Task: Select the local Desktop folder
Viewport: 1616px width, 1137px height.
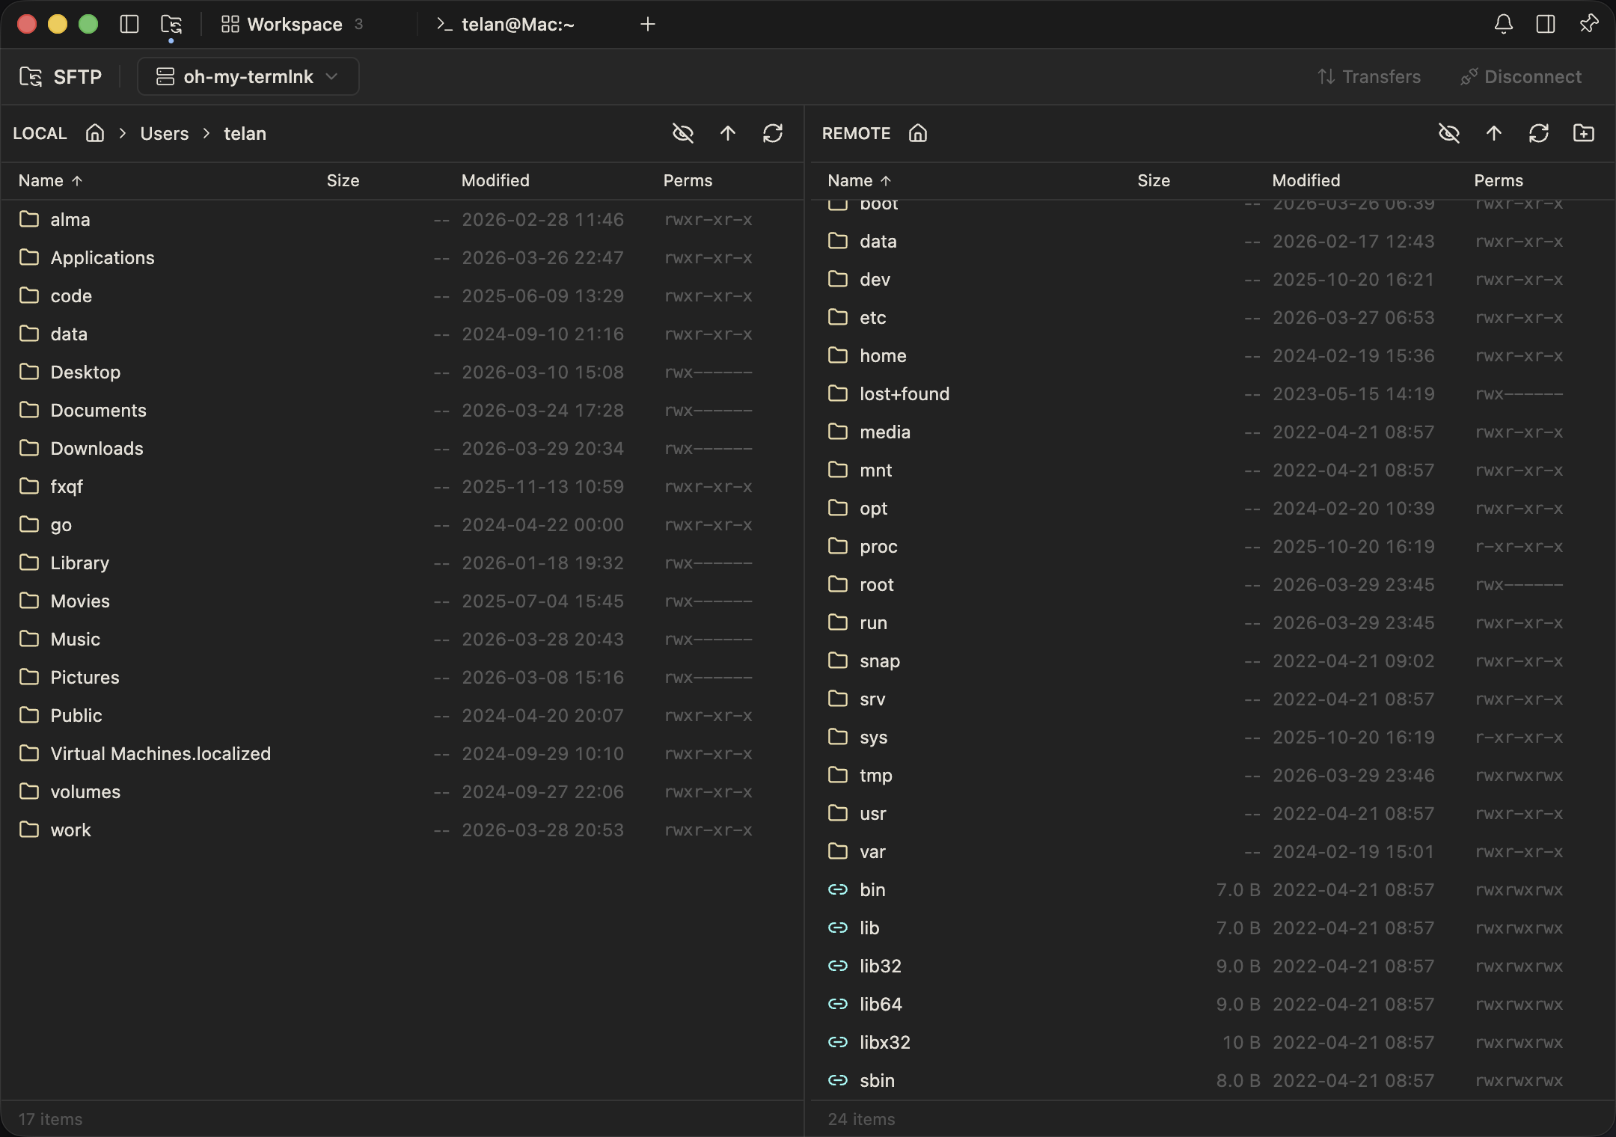Action: tap(402, 372)
